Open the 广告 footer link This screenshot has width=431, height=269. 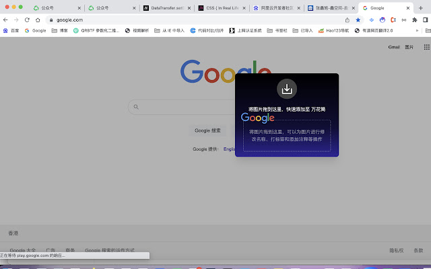tap(51, 250)
